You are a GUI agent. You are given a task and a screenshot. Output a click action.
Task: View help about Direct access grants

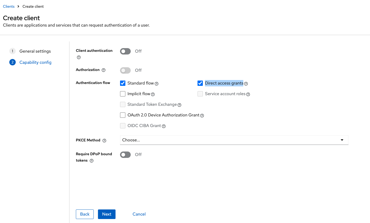[246, 83]
